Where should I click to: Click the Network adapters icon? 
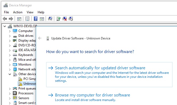[x=15, y=69]
